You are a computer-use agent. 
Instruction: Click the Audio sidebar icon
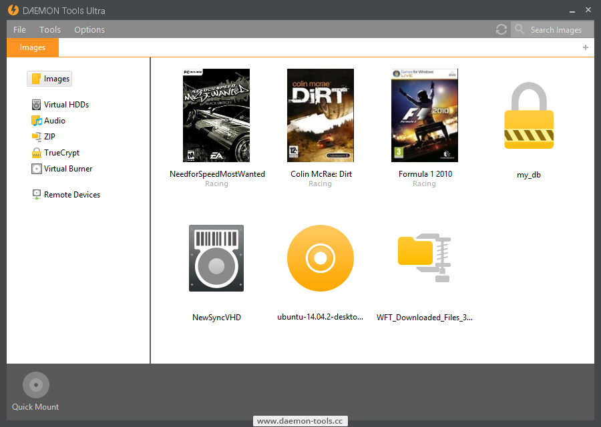(37, 121)
